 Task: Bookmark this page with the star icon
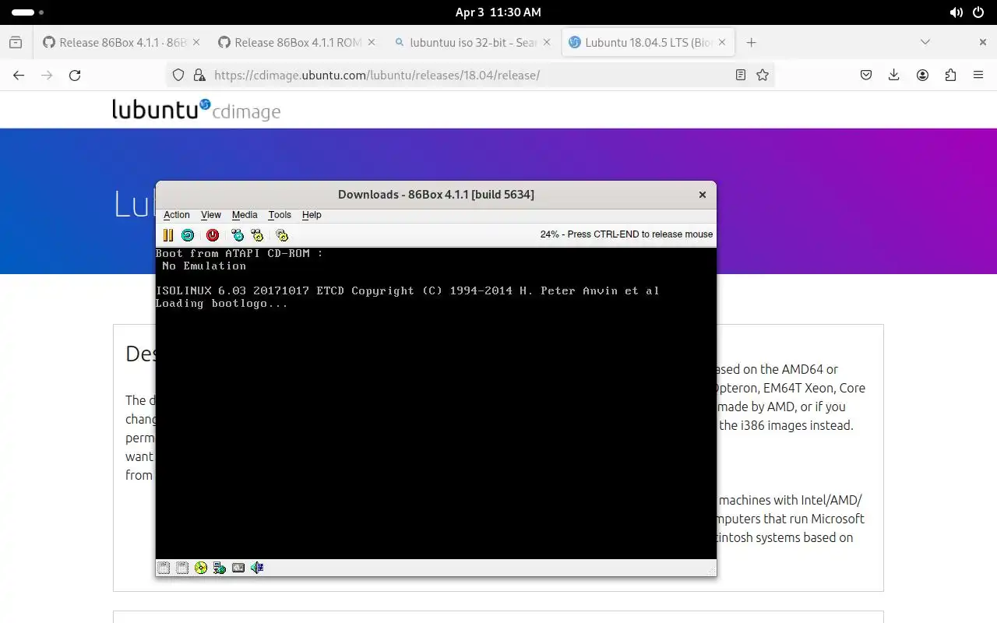(x=763, y=76)
